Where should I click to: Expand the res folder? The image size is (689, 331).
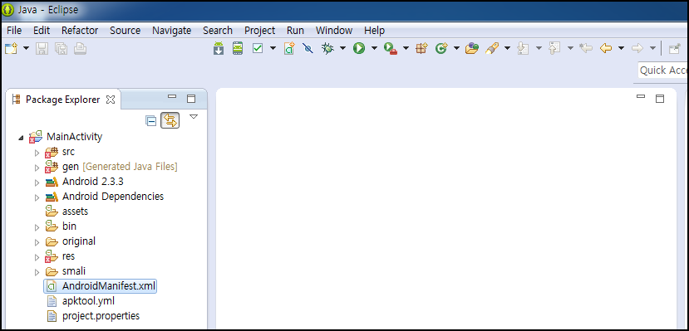click(37, 257)
